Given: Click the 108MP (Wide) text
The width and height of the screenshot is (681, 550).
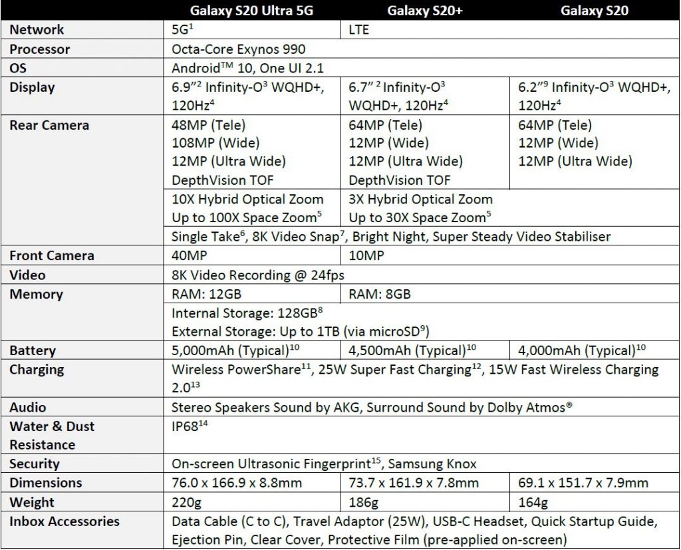Looking at the screenshot, I should tap(215, 143).
